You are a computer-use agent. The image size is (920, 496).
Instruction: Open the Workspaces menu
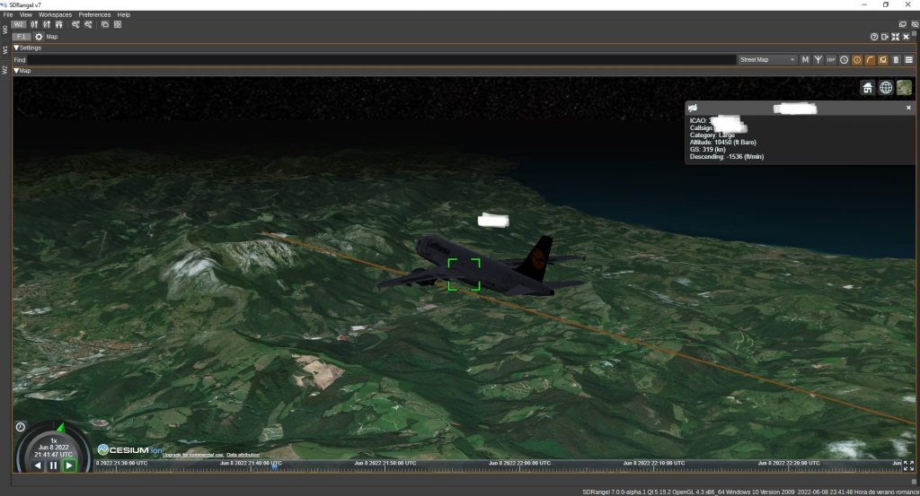pyautogui.click(x=55, y=15)
